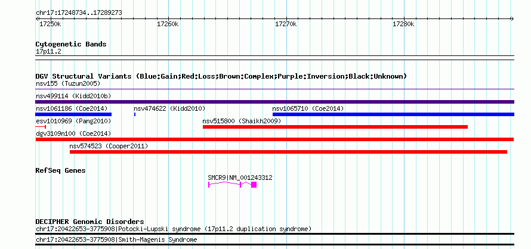Select the 17p11.2 band label

pyautogui.click(x=48, y=52)
